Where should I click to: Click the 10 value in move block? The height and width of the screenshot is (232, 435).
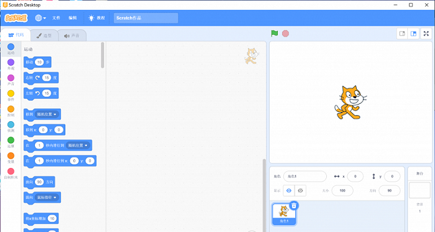pyautogui.click(x=39, y=62)
